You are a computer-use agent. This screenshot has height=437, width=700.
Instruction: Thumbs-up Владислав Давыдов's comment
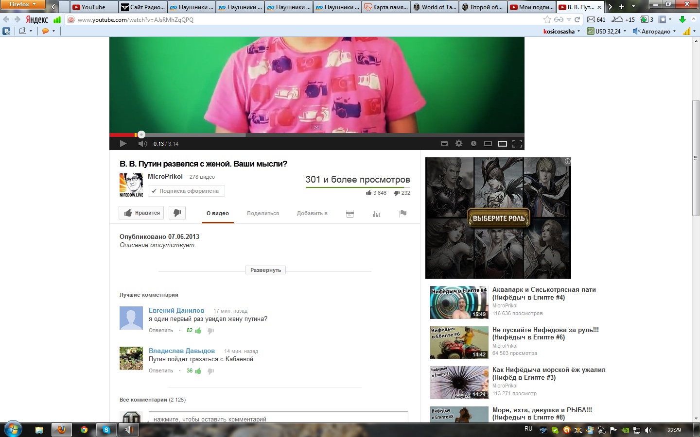pos(198,371)
